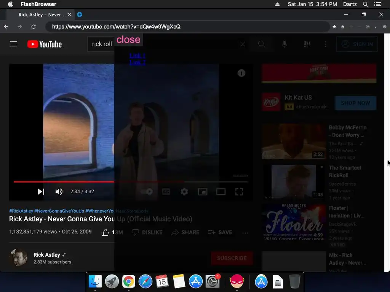Open a new tab with the blue plus
The height and width of the screenshot is (292, 390).
pos(80,15)
